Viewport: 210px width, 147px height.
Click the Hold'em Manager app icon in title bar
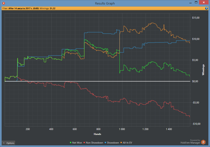pos(4,3)
